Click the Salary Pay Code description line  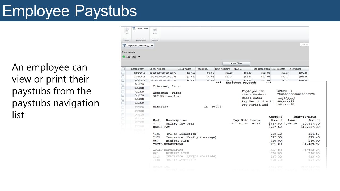[x=180, y=124]
